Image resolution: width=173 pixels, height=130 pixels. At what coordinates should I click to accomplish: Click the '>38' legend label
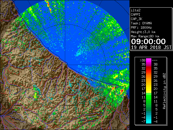click(x=142, y=60)
